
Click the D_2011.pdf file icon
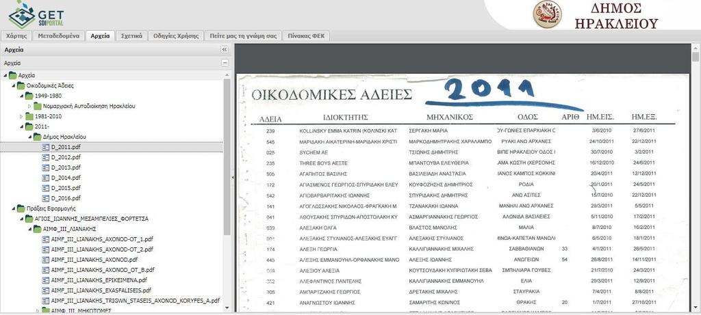(x=46, y=147)
